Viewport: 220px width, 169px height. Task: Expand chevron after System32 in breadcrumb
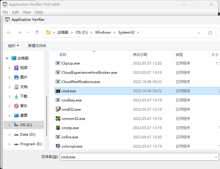(x=138, y=32)
